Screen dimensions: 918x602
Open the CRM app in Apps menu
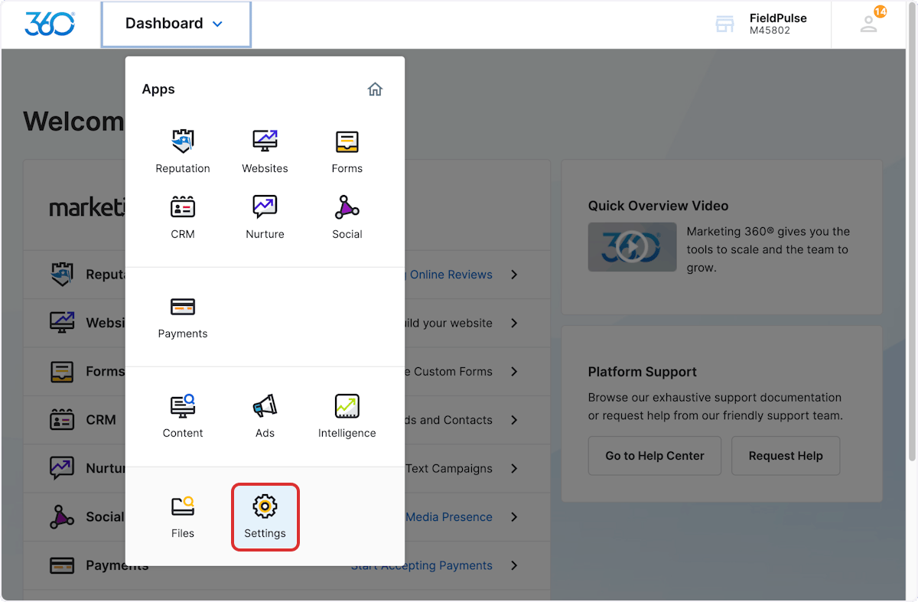[183, 217]
